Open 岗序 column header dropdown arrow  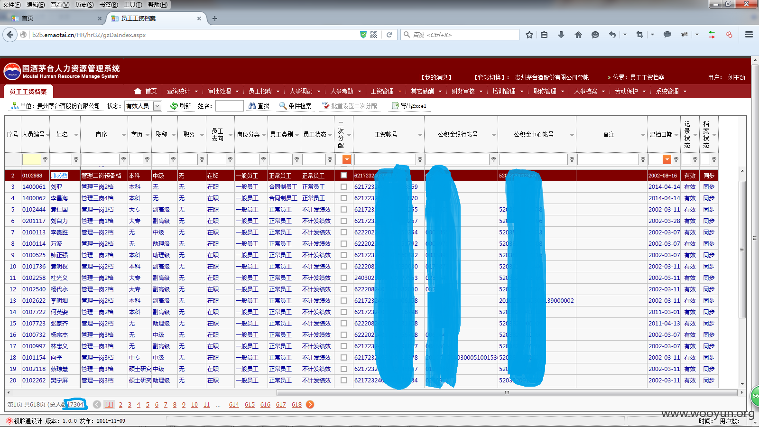[x=124, y=135]
